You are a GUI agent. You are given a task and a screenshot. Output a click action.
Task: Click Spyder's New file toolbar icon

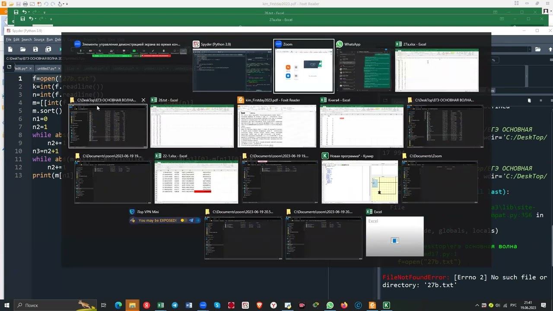10,49
